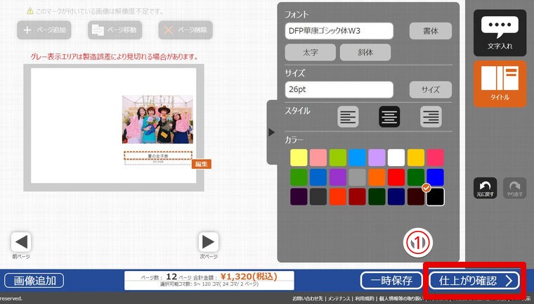Select center text alignment
Image resolution: width=534 pixels, height=304 pixels.
(x=389, y=117)
